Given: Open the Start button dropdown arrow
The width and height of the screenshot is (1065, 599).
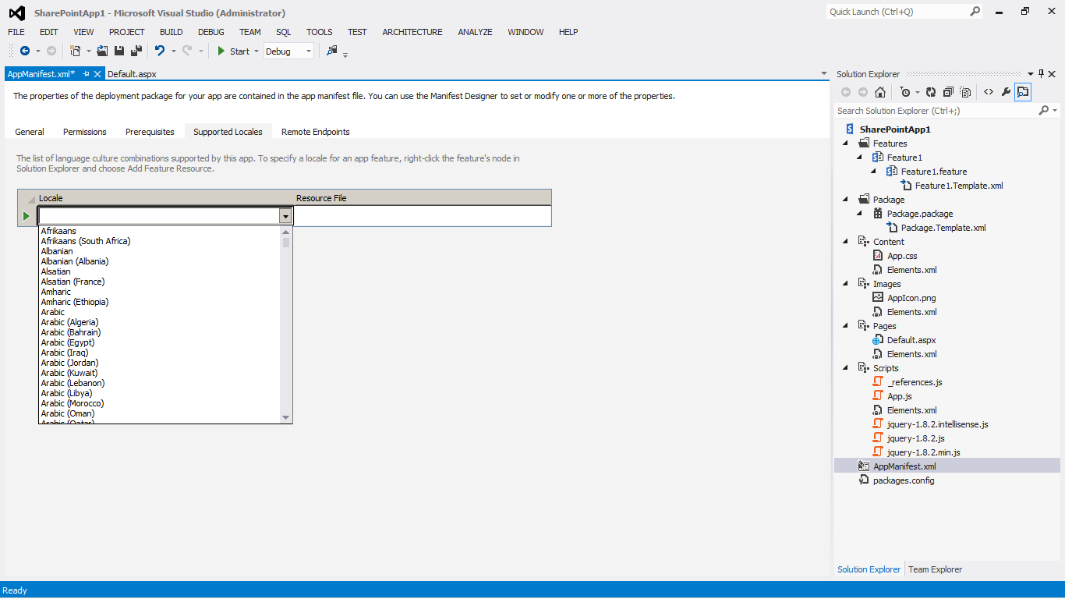Looking at the screenshot, I should click(x=257, y=51).
